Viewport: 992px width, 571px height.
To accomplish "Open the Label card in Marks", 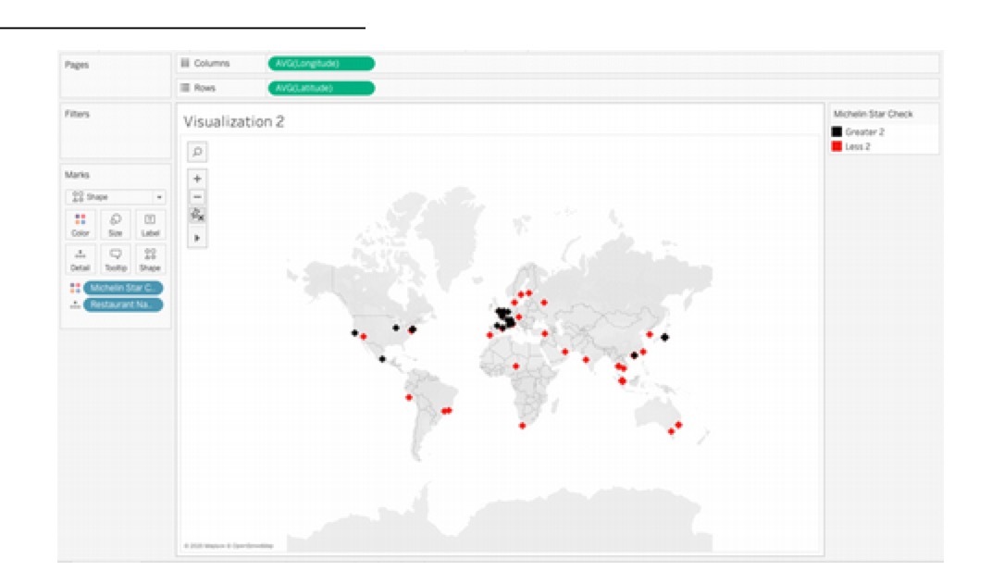I will 150,225.
